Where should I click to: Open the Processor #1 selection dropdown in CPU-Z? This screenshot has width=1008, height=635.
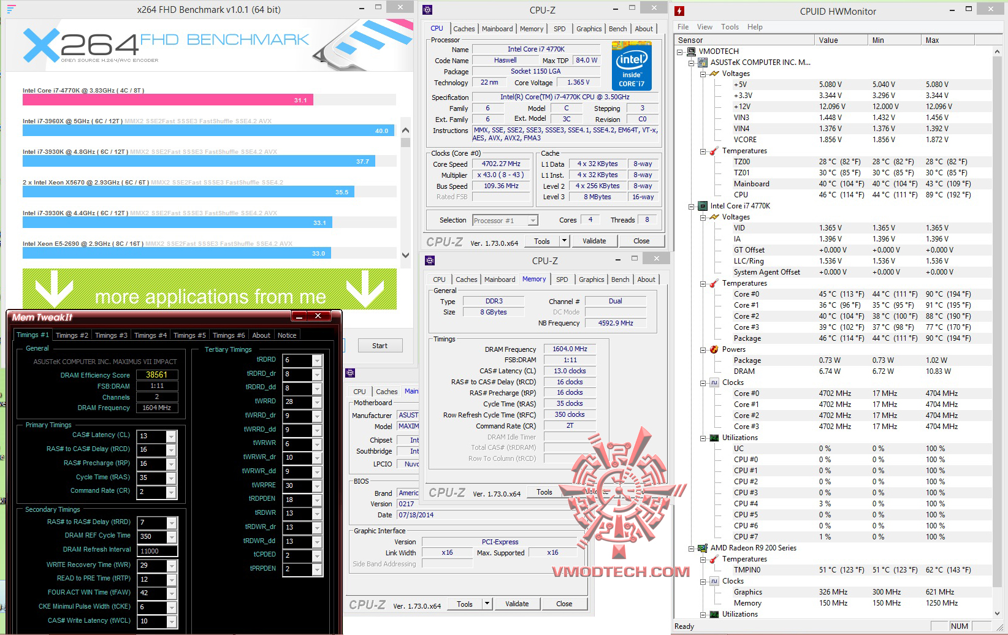[533, 221]
